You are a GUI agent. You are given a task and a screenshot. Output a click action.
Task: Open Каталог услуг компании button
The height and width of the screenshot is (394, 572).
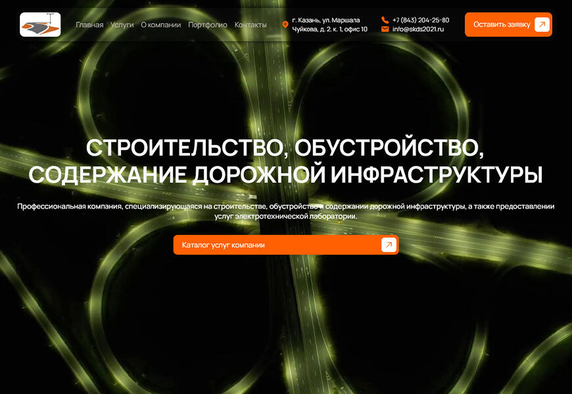pos(276,245)
